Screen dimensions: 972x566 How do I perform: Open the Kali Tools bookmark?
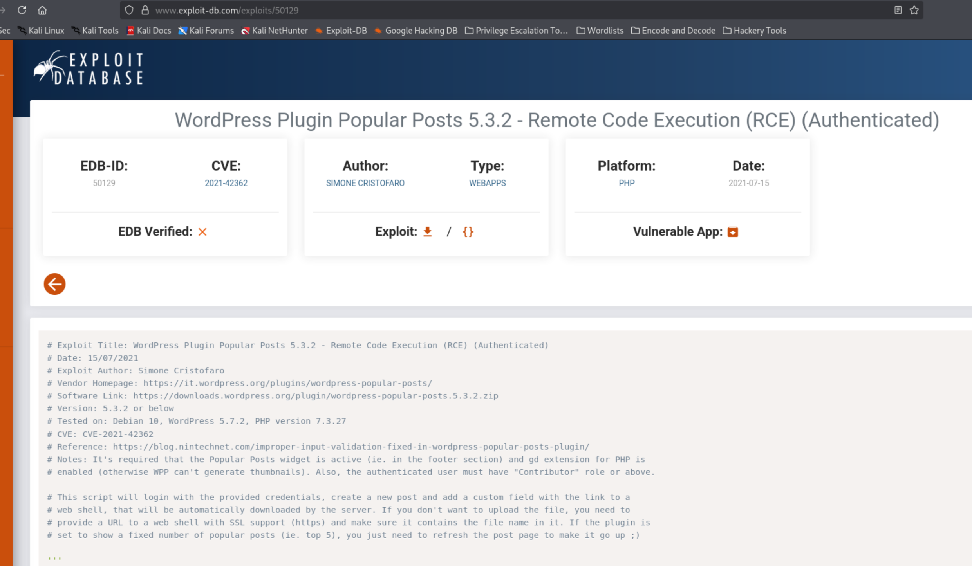(x=95, y=31)
